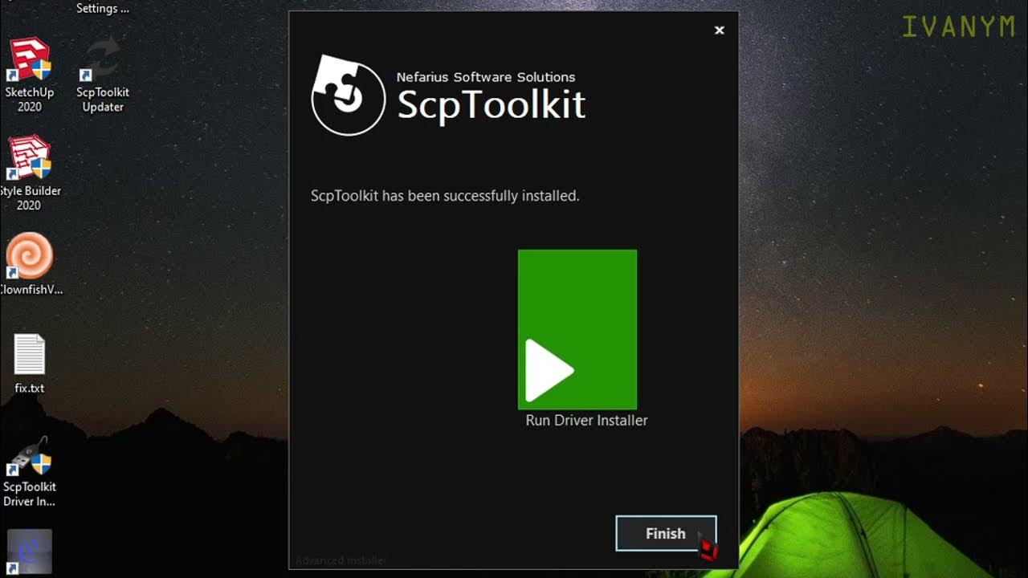Select the ScpToolkit Updater desktop shortcut
Viewport: 1028px width, 578px height.
(x=103, y=75)
